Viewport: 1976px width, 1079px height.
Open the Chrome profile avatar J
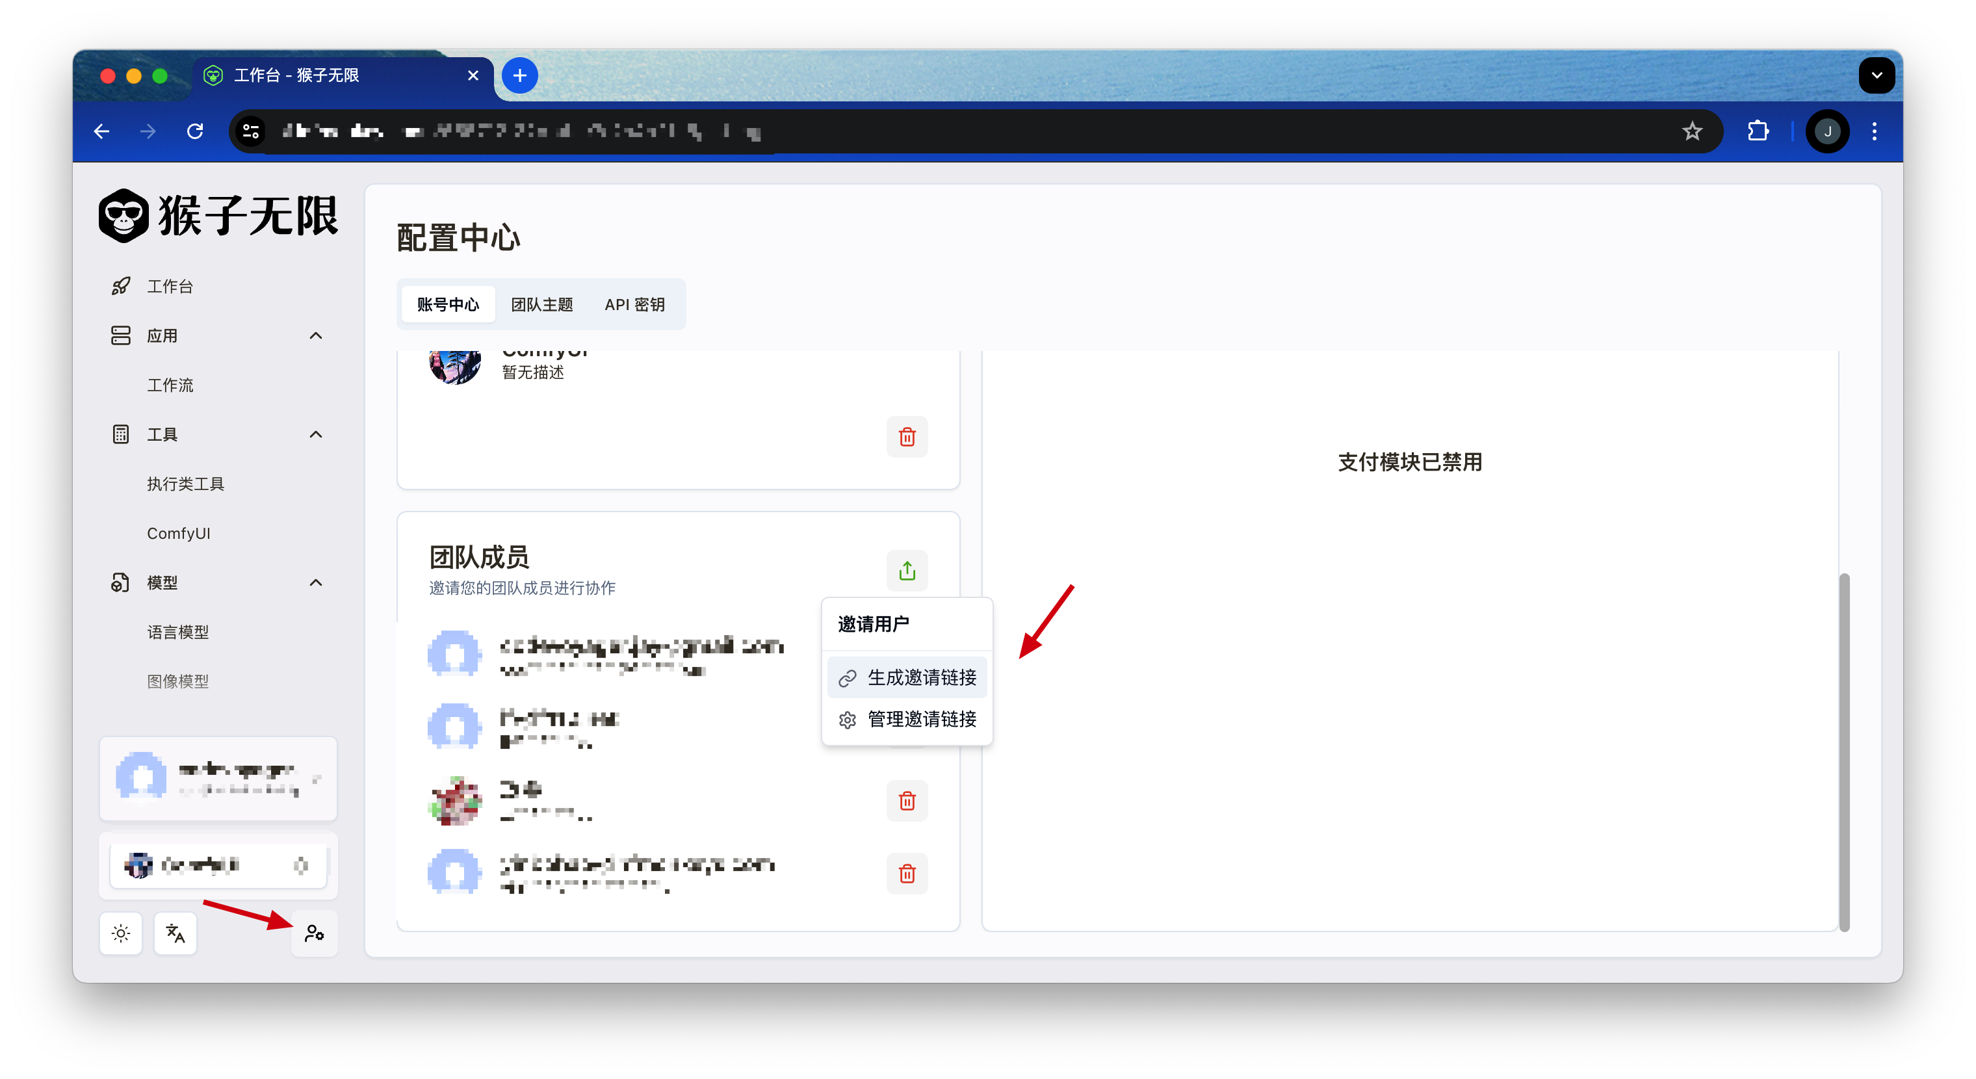[x=1828, y=132]
